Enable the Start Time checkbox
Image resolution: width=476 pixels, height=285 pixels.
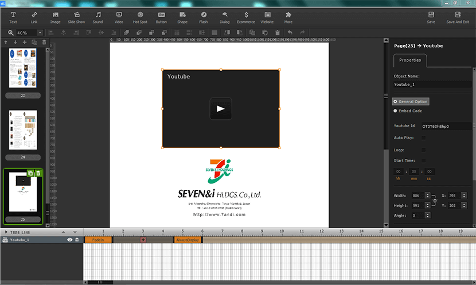click(423, 161)
